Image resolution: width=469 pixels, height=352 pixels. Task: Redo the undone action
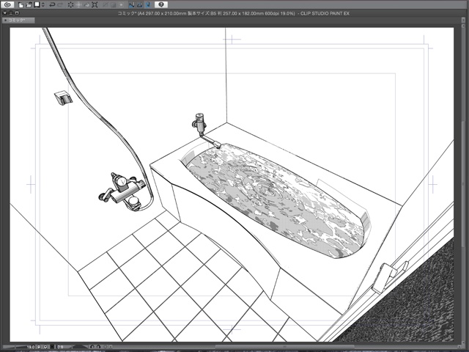[x=60, y=5]
